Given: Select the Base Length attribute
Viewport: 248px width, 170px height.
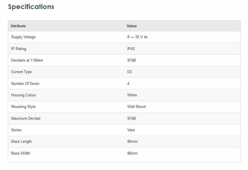Looking at the screenshot, I should 21,141.
